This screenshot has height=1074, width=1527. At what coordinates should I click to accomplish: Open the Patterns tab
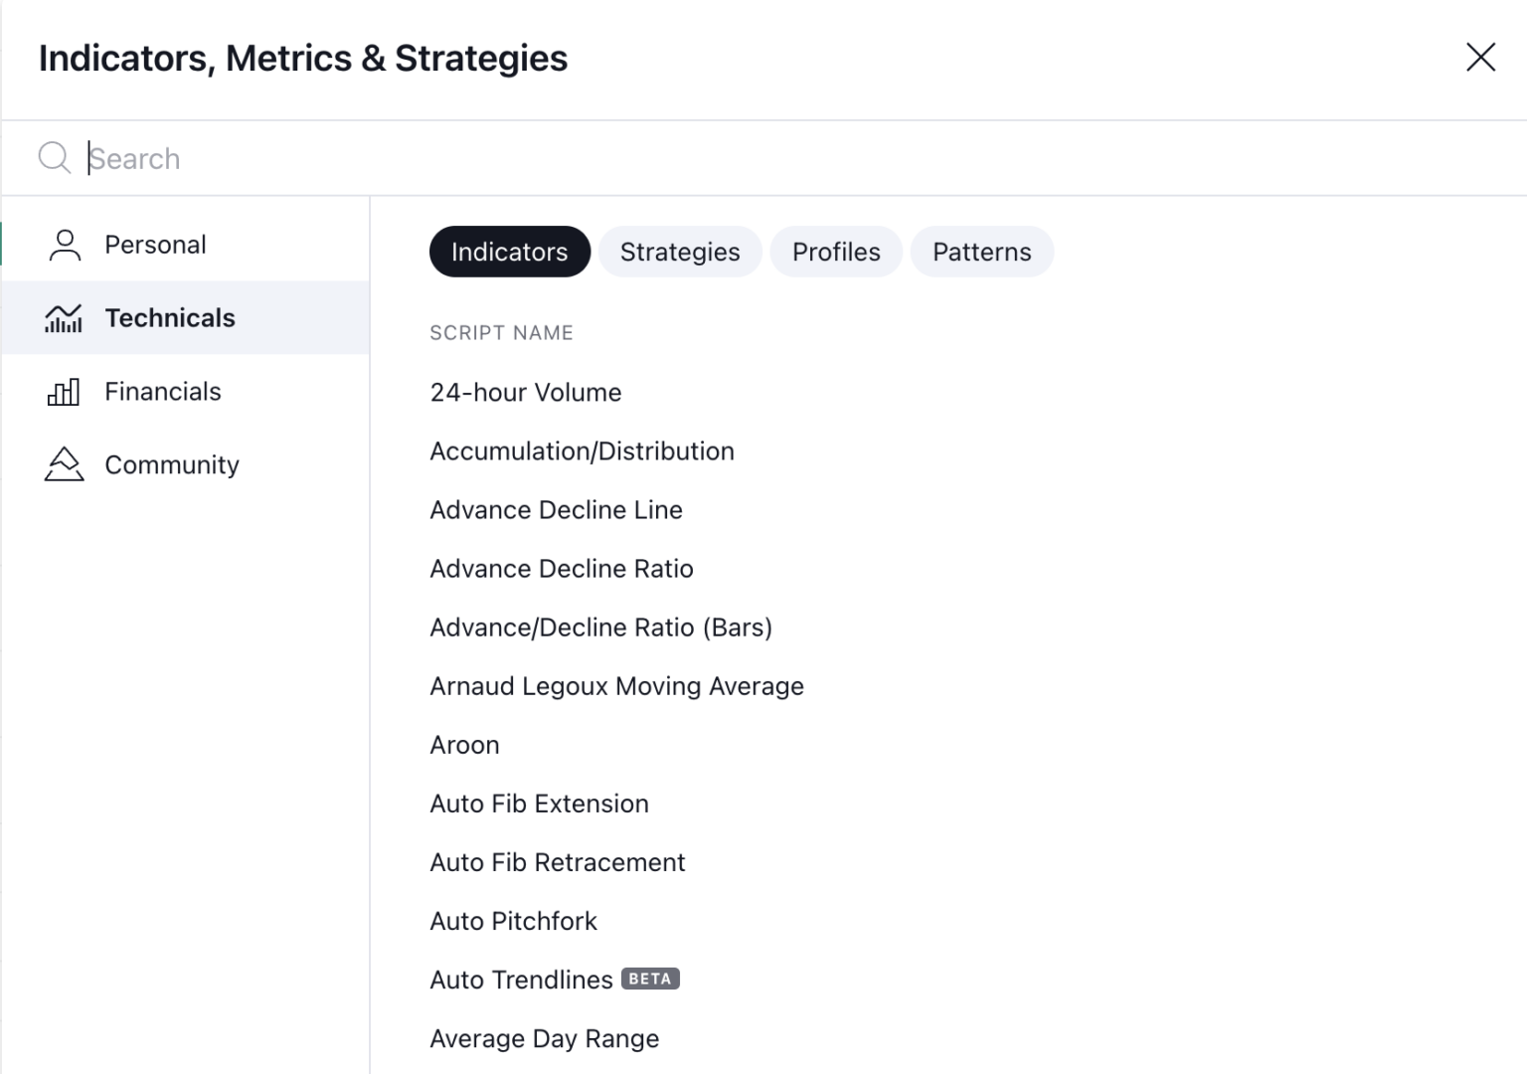coord(981,252)
